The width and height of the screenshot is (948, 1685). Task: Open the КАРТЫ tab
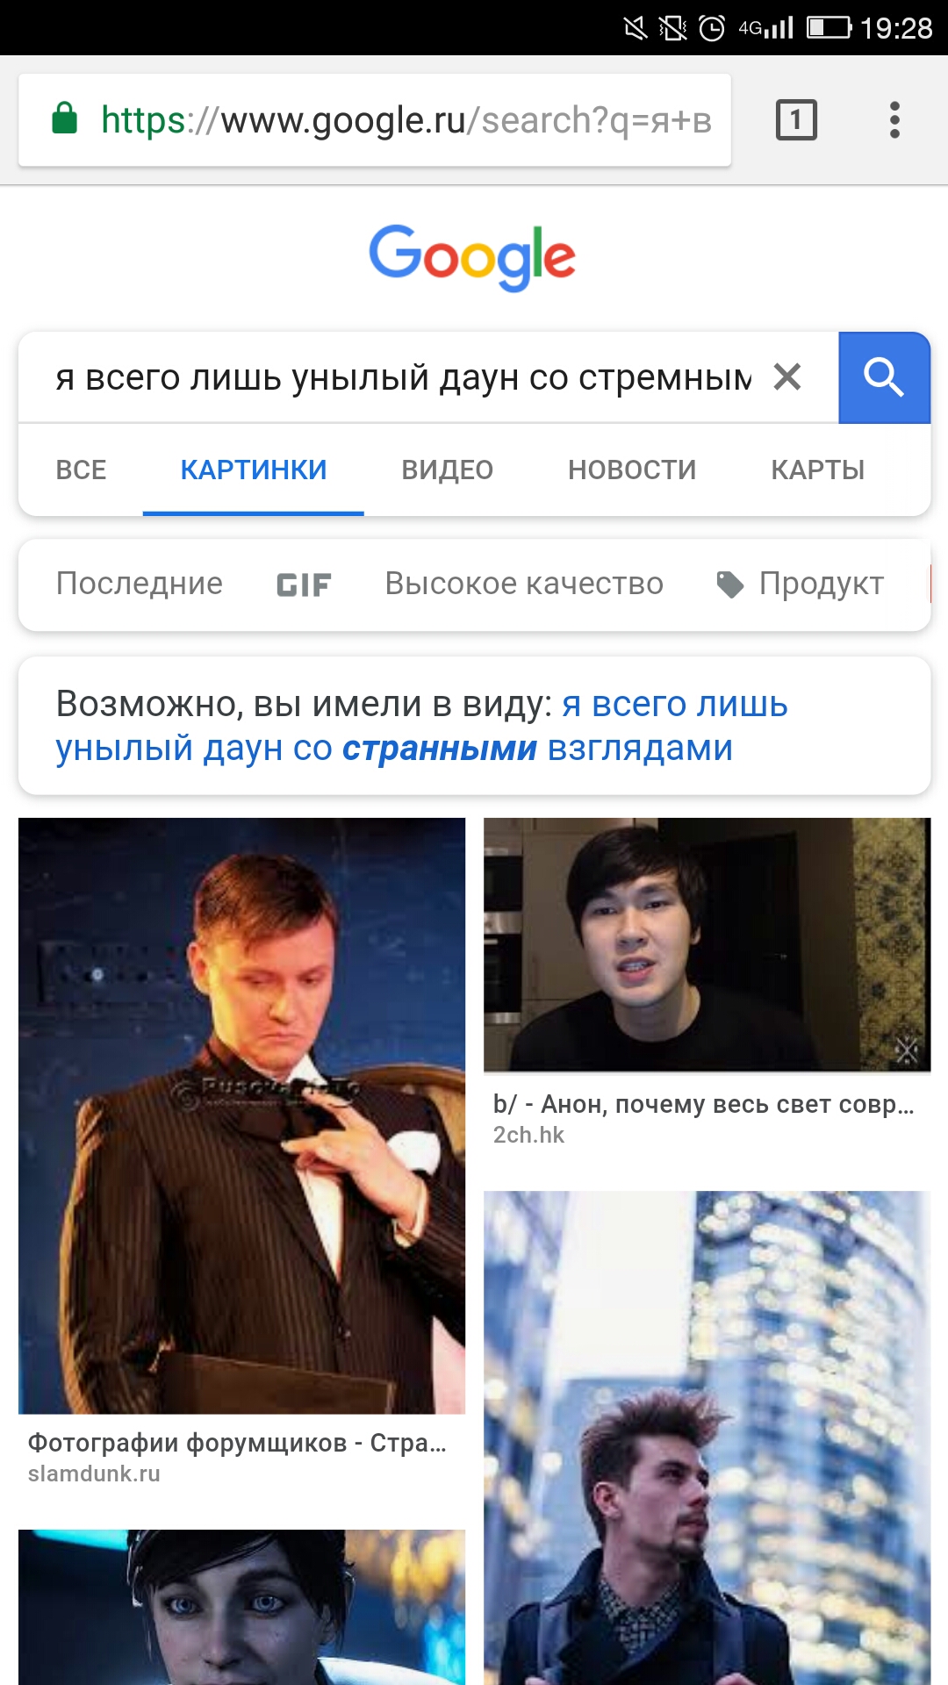pyautogui.click(x=818, y=470)
